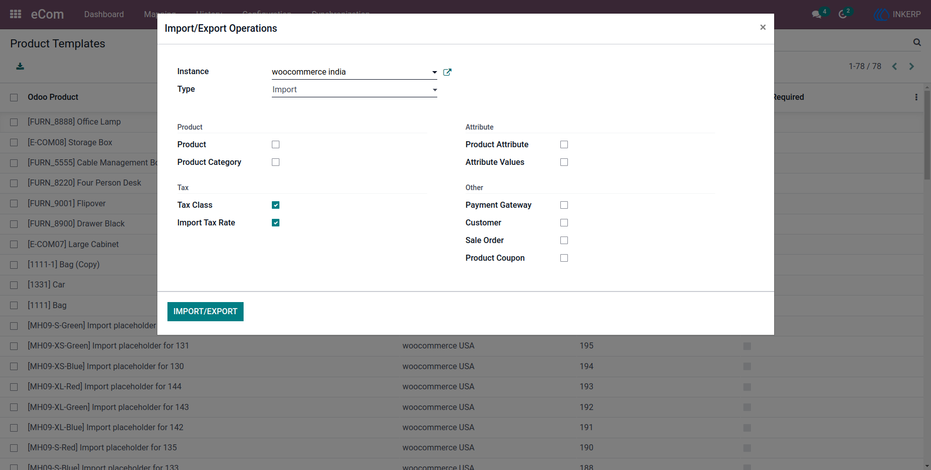Screen dimensions: 931x470
Task: Open the Instance external link icon
Action: click(447, 72)
